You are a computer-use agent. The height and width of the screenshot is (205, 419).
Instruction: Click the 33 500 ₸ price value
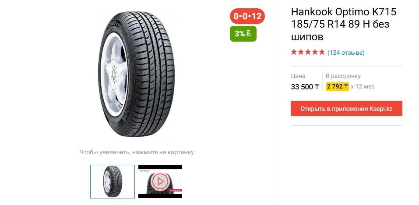pos(305,87)
